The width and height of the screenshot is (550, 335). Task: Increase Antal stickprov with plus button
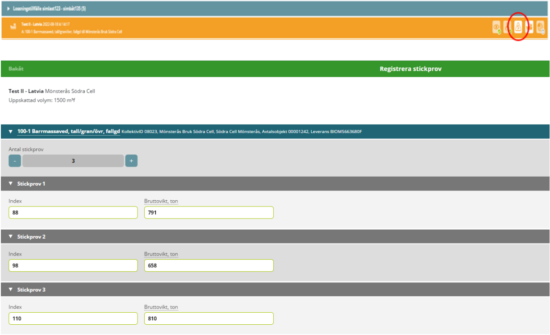click(131, 161)
